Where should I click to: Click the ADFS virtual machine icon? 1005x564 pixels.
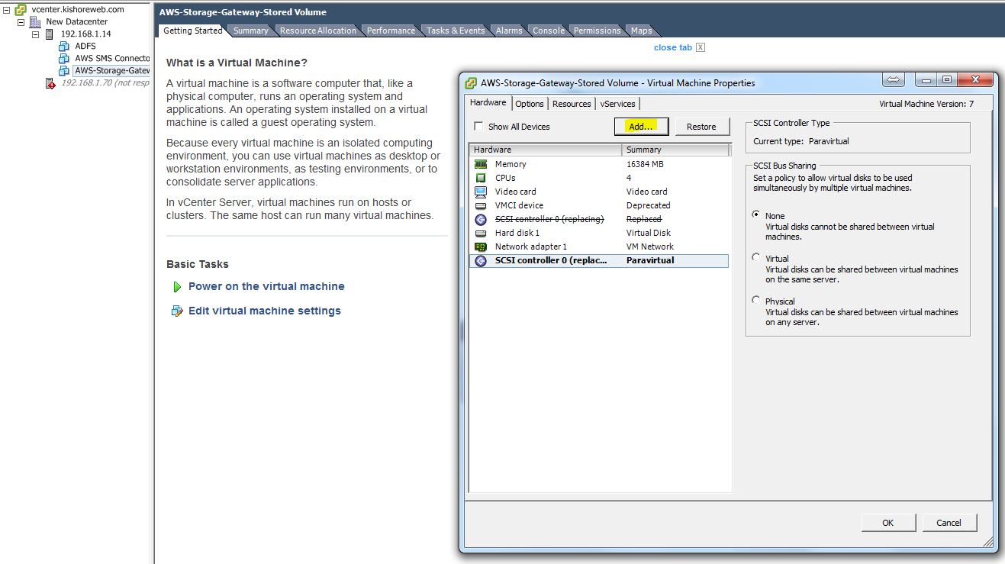click(x=64, y=47)
